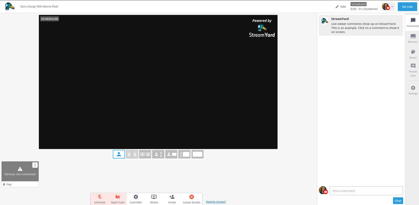
Task: Select the fullscreen share layout
Action: tap(197, 154)
